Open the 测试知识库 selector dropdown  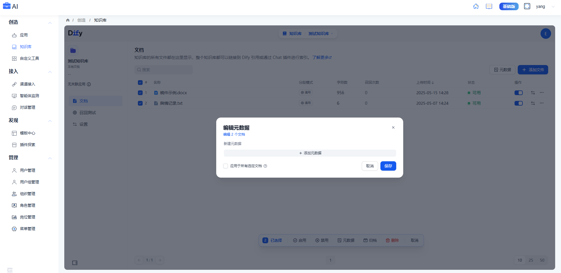321,34
